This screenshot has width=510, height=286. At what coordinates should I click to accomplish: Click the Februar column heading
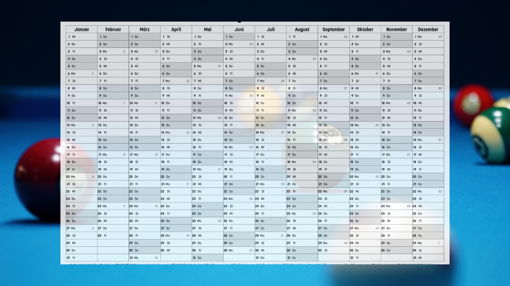(x=113, y=29)
